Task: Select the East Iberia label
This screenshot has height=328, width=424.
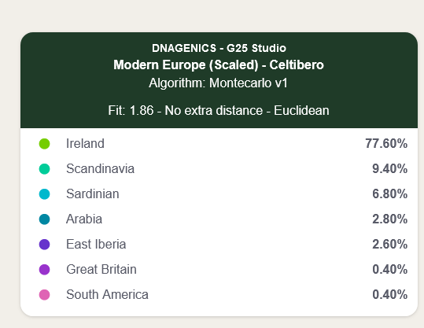Action: click(96, 244)
